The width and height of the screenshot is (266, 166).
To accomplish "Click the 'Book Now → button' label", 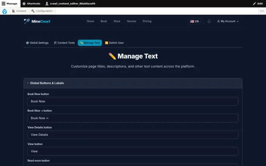I will (x=40, y=111).
